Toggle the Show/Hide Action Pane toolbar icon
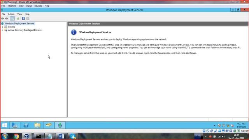 point(28,19)
